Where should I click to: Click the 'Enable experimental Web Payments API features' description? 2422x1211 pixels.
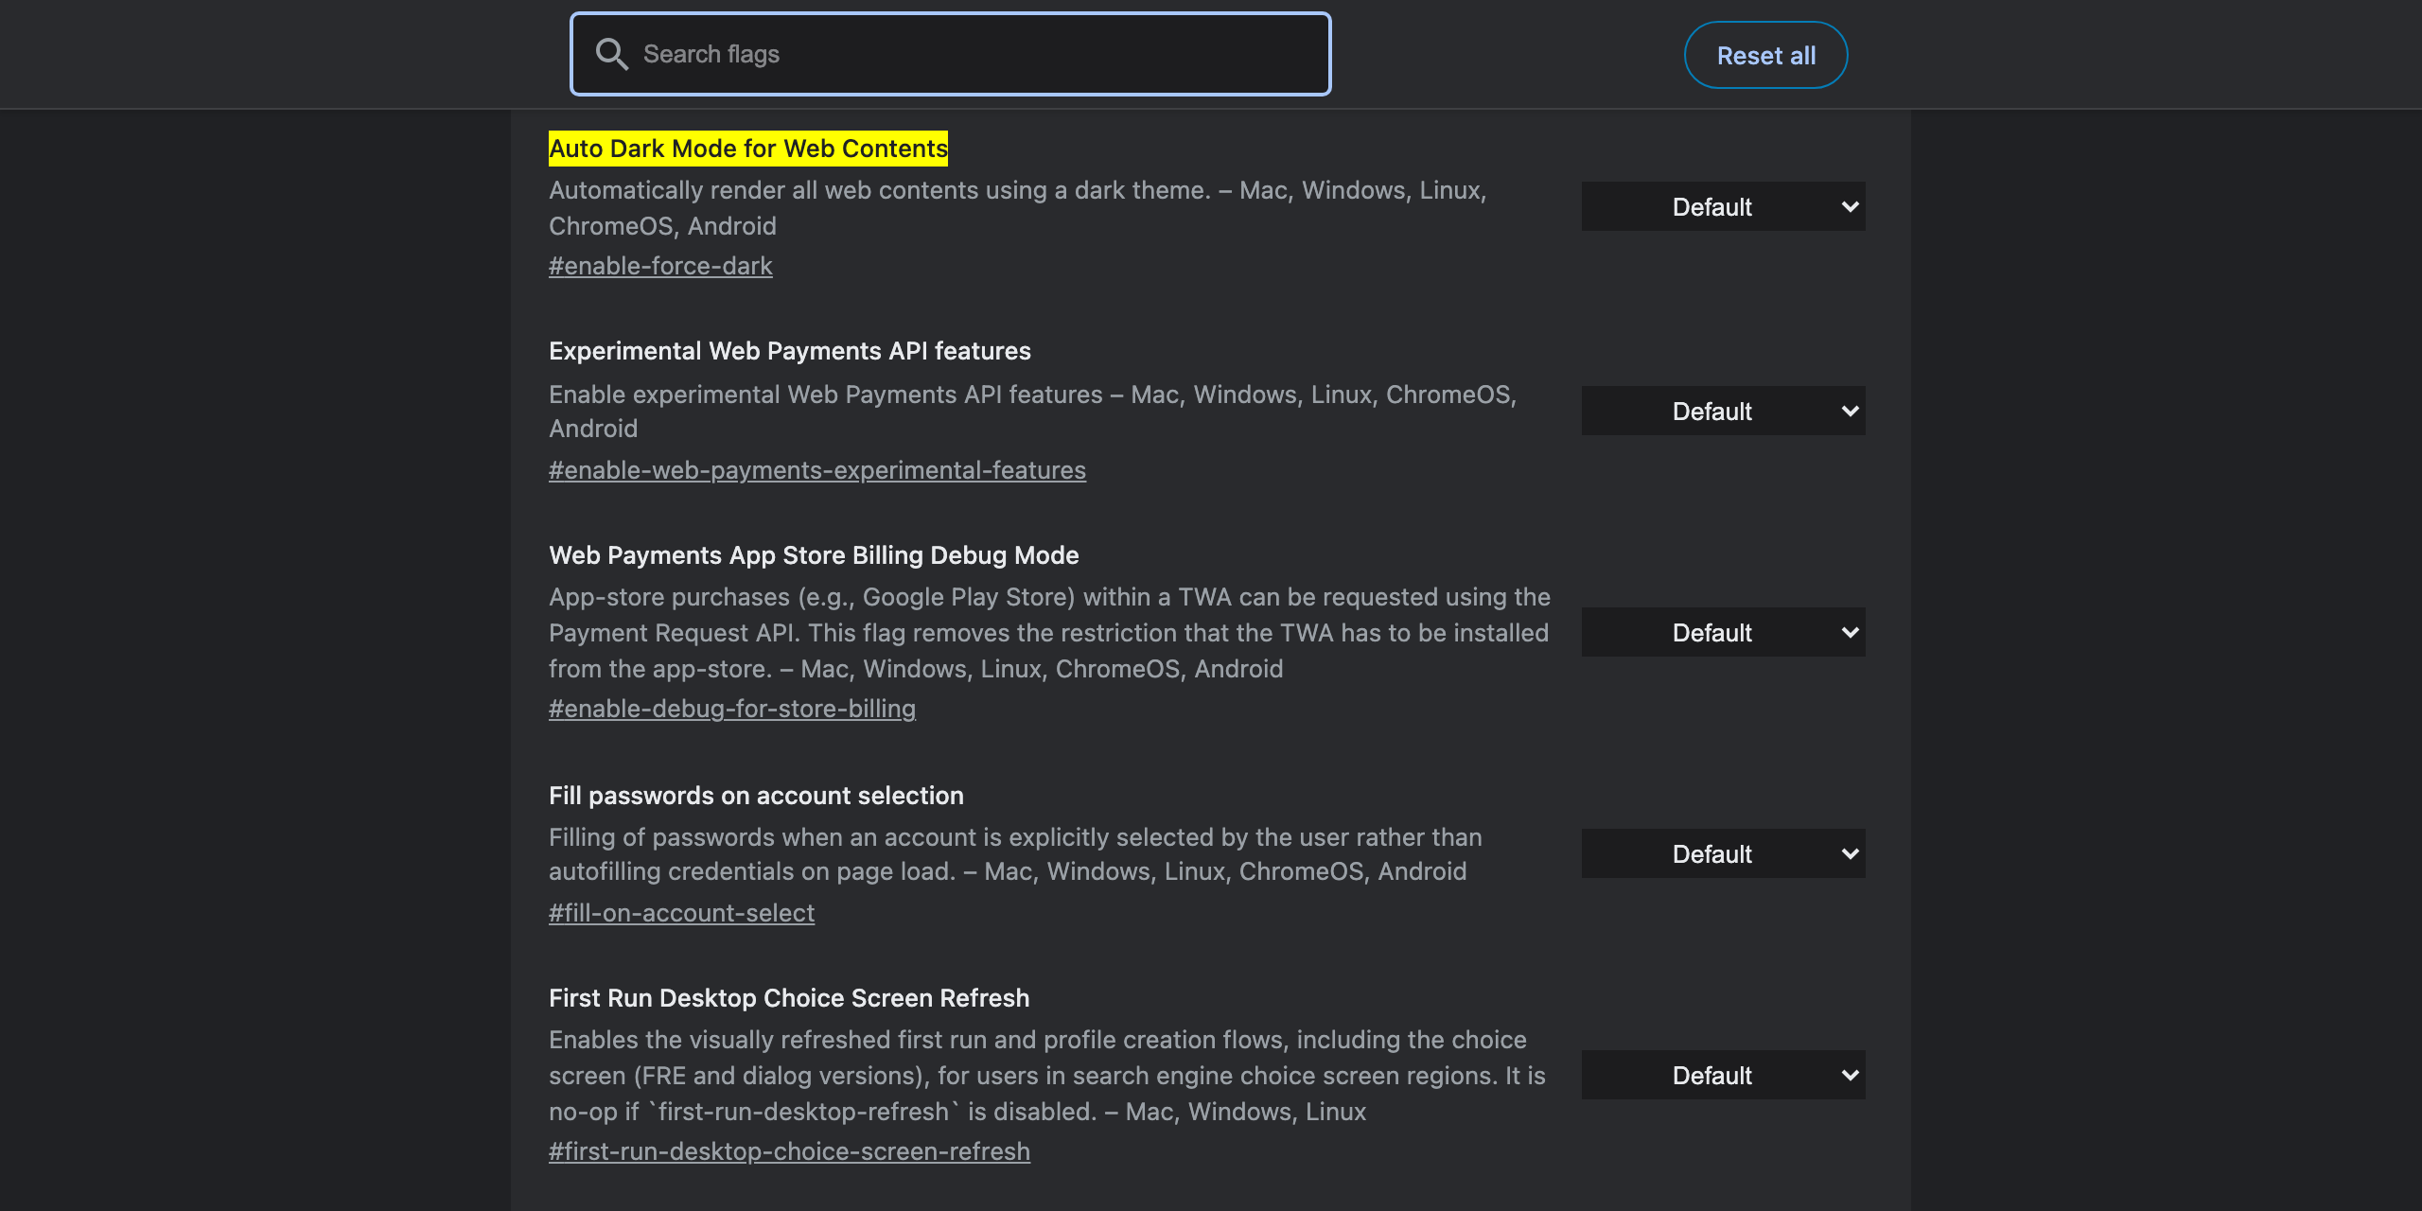(1033, 412)
